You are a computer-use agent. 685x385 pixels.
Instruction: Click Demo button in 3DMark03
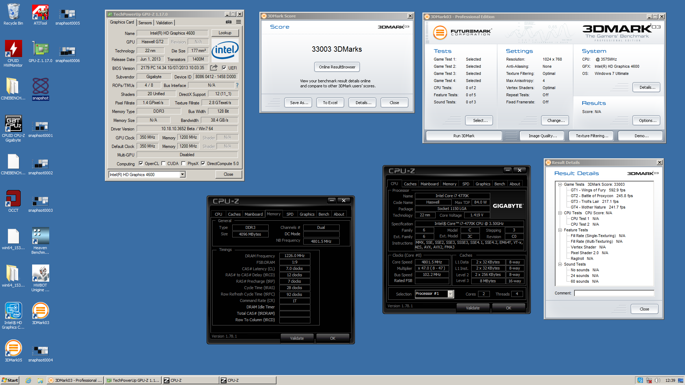point(641,136)
